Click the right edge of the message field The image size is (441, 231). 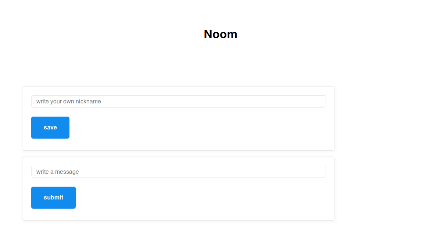pyautogui.click(x=323, y=172)
